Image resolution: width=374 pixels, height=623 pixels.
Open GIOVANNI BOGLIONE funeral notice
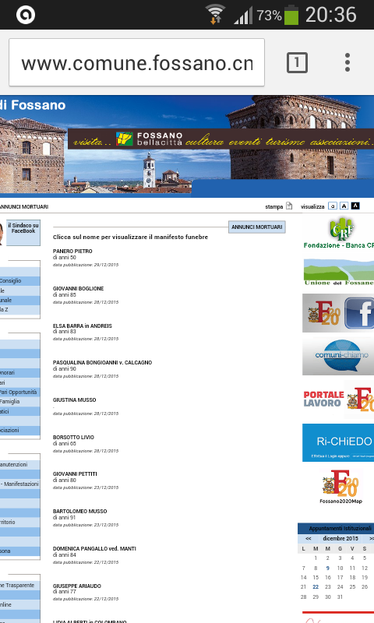click(78, 288)
